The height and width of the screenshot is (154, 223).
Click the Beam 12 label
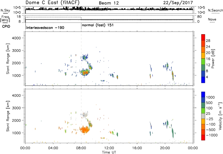109,3
